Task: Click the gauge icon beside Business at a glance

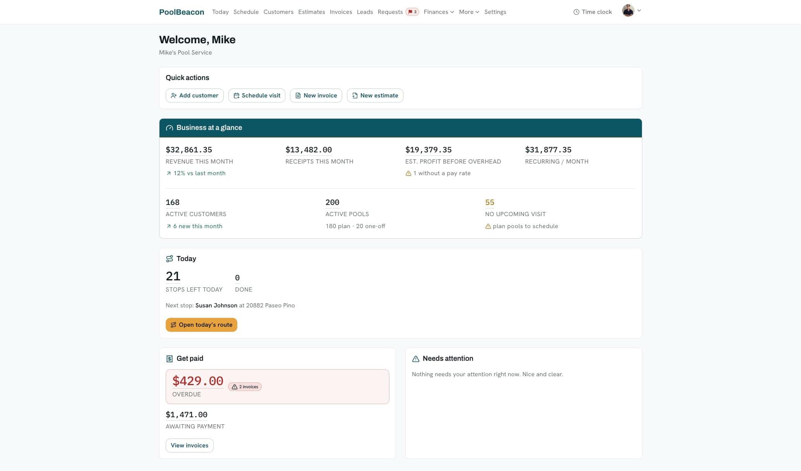Action: [170, 128]
